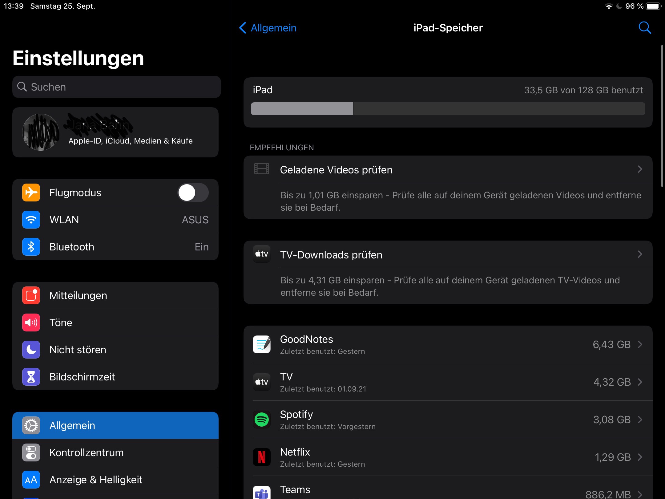Viewport: 665px width, 499px height.
Task: Tap the search magnifier icon top right
Action: coord(645,28)
